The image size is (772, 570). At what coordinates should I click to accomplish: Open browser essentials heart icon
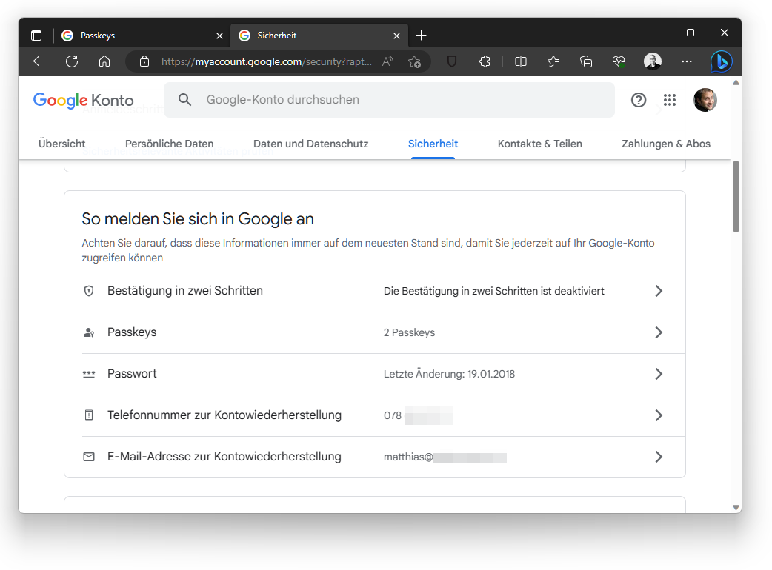pos(619,61)
